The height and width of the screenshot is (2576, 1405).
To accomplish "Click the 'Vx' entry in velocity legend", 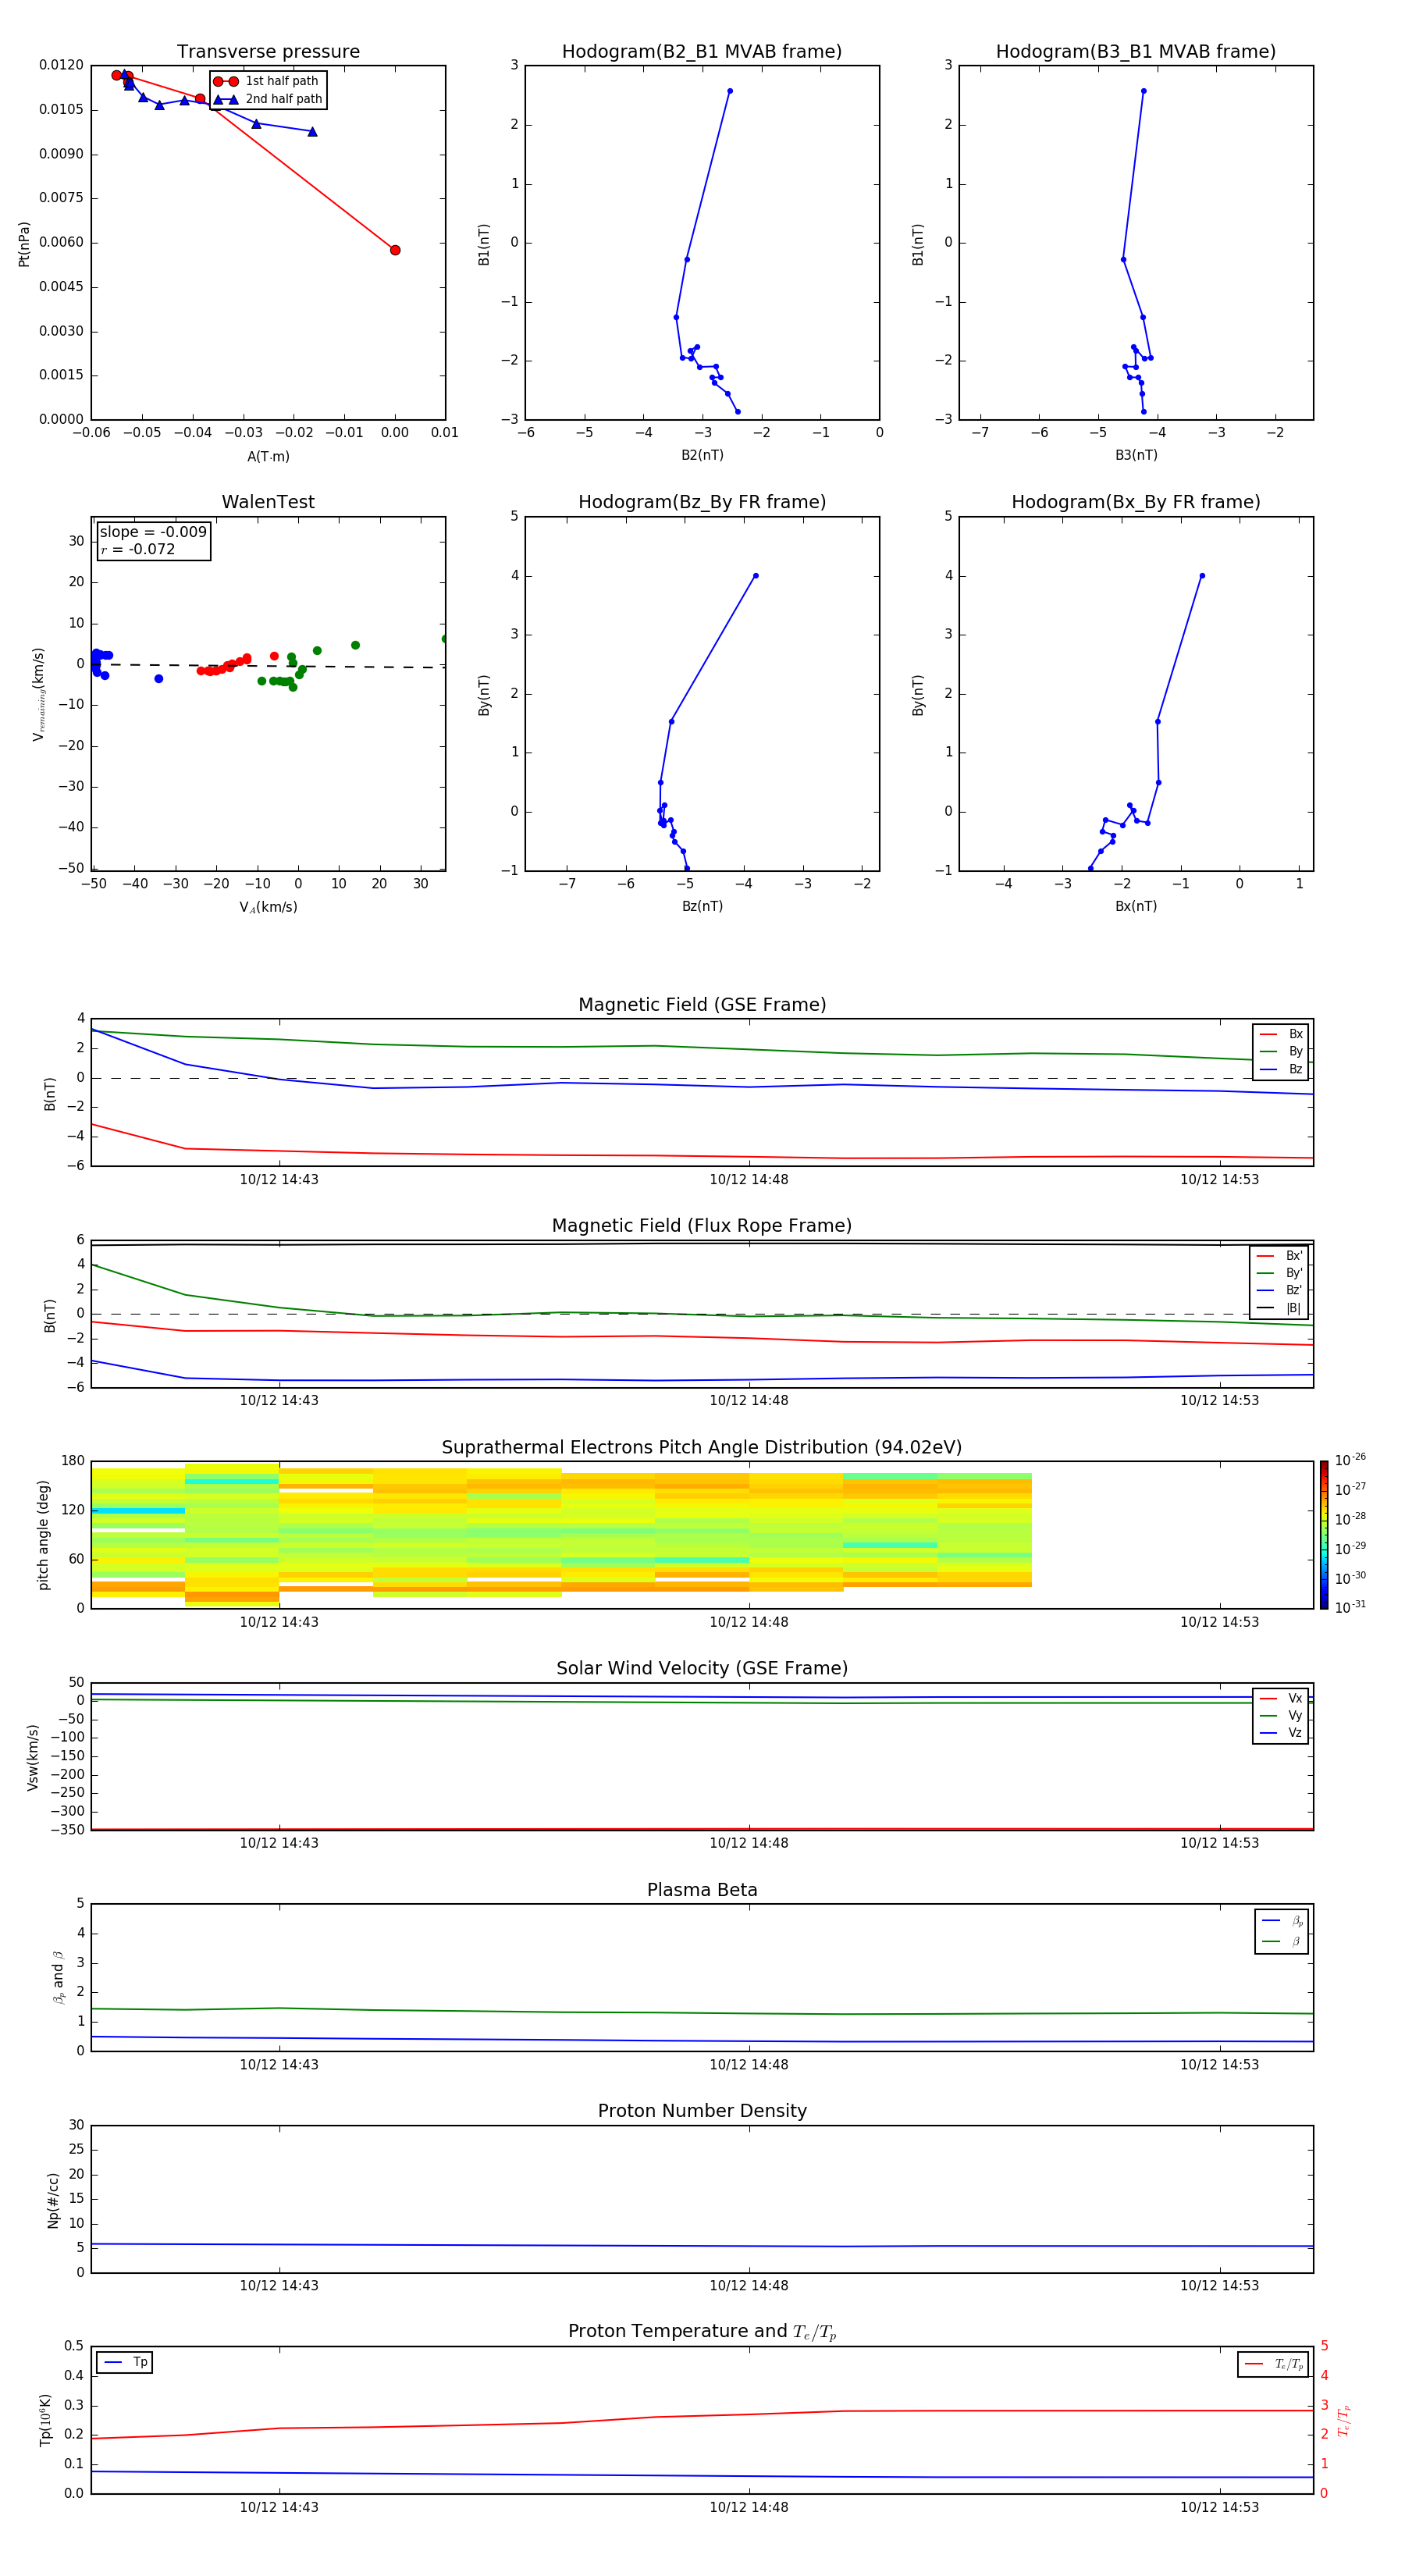I will (1282, 1699).
